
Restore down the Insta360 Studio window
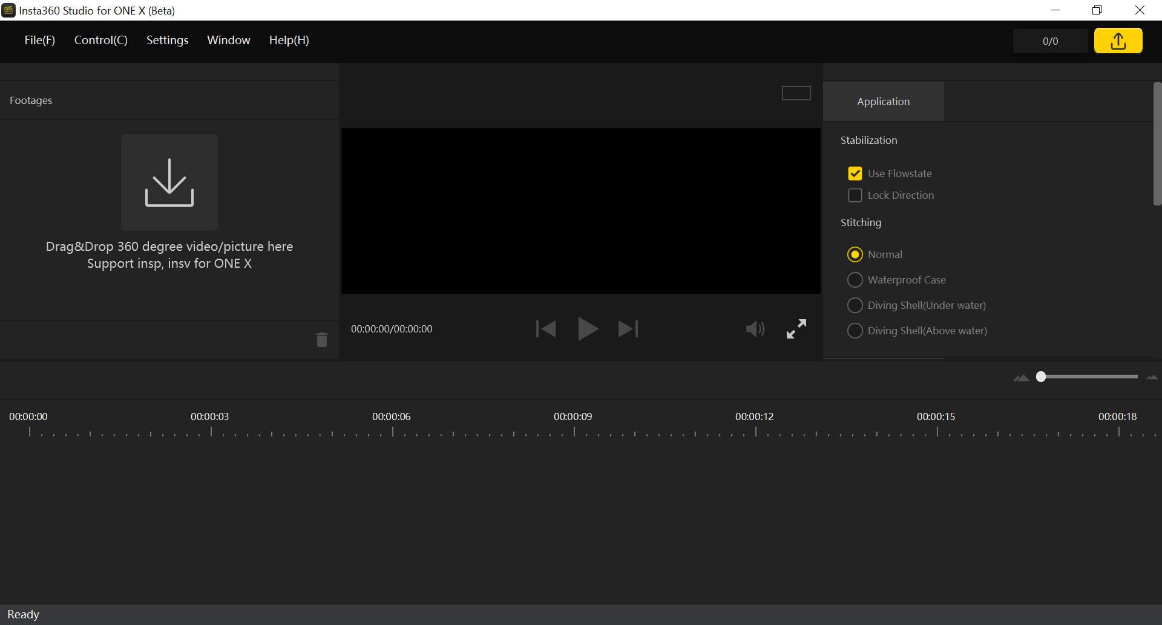point(1097,10)
